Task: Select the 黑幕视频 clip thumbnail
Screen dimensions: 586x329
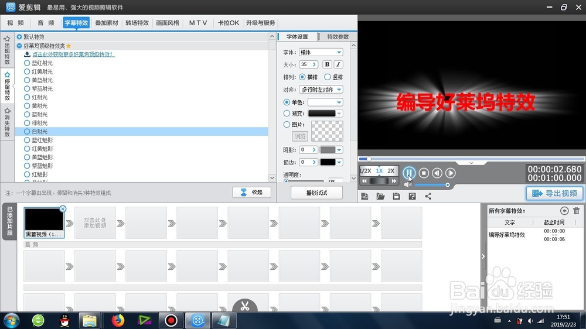Action: tap(44, 219)
